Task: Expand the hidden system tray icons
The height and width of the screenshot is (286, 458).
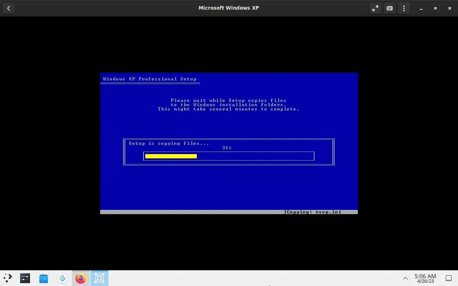Action: pyautogui.click(x=405, y=278)
